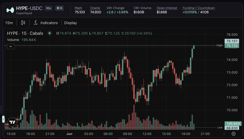Click the Hyperliquid HYPE logo icon

pos(10,10)
